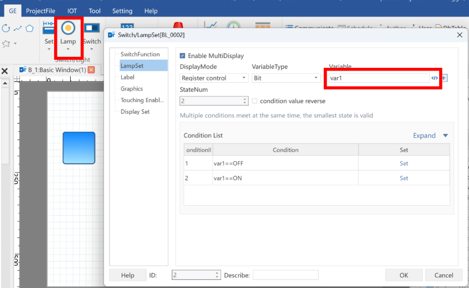Select Label in the dialog tree
Screen dimensions: 469x288
(x=128, y=77)
